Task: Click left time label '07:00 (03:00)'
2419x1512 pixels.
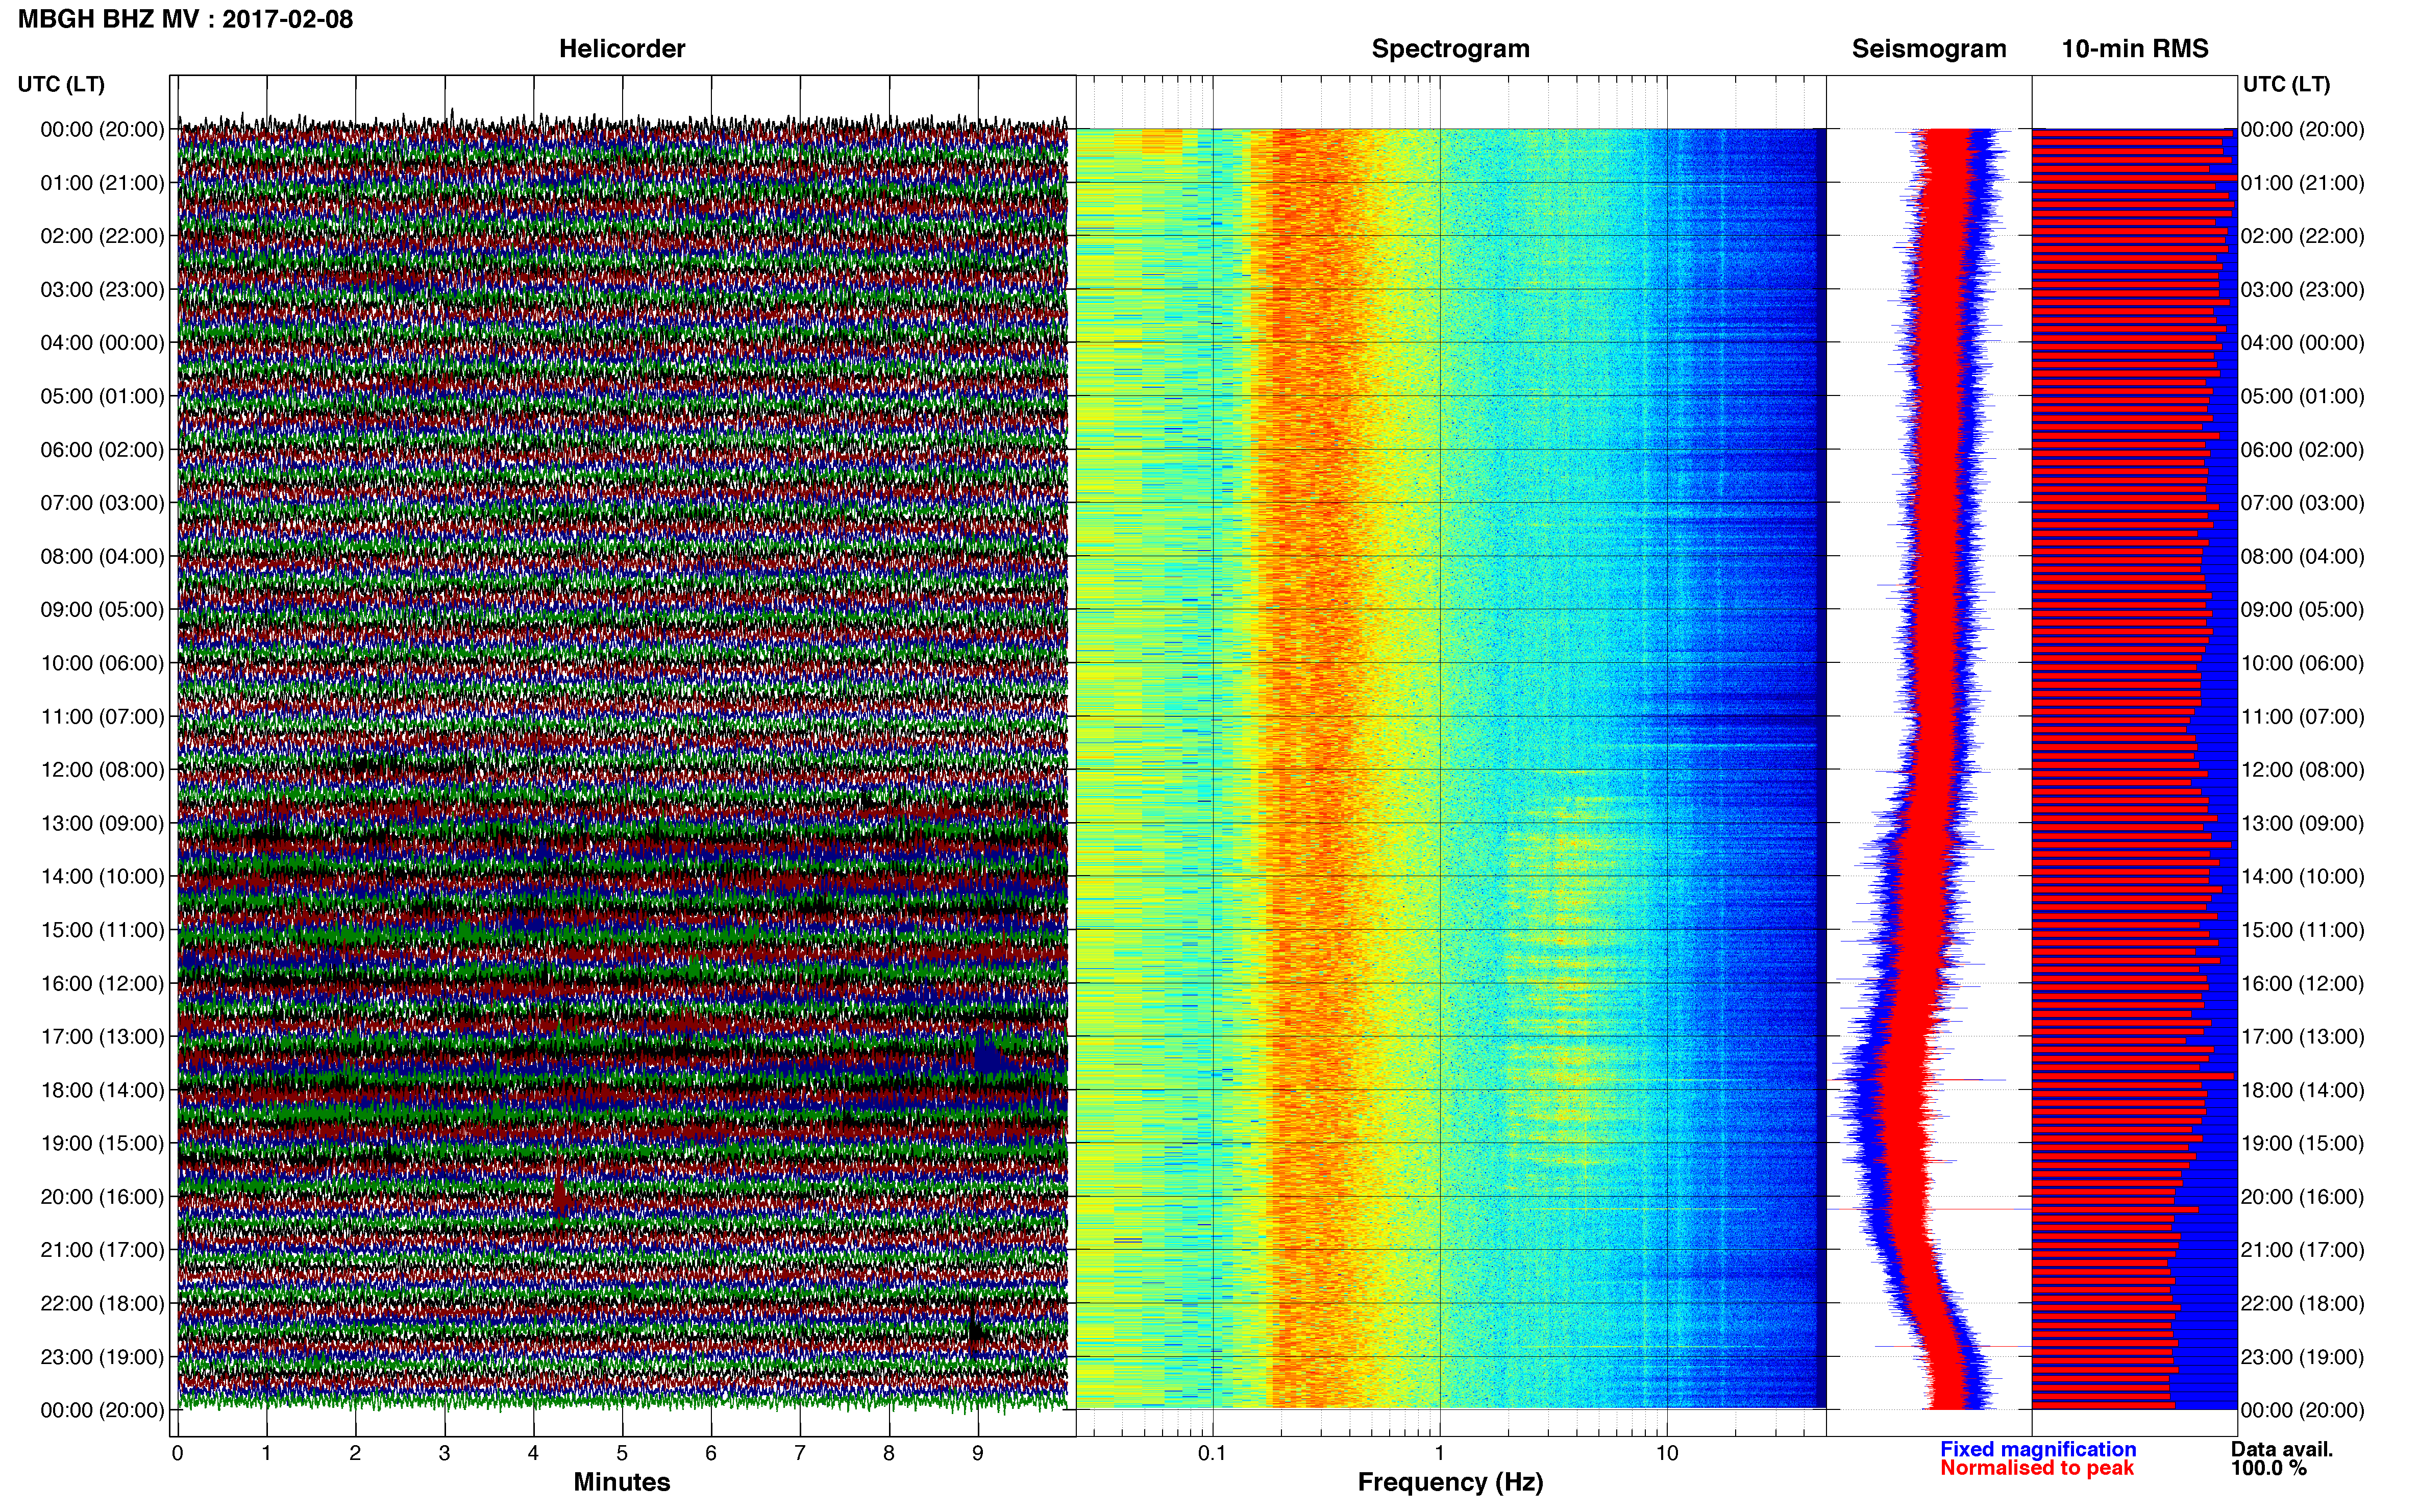Action: coord(102,503)
